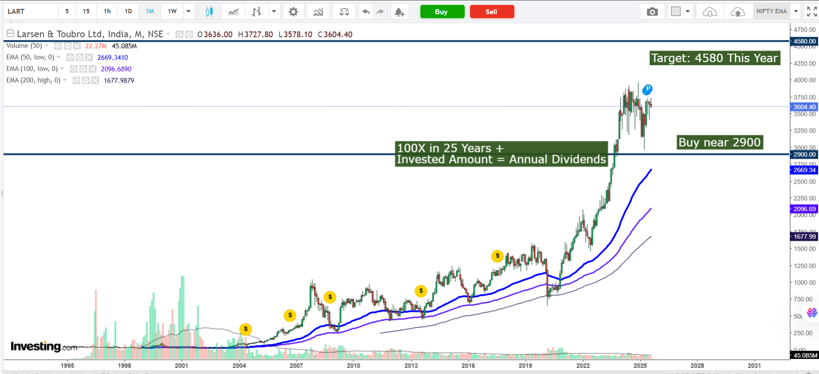Open Volume indicator settings gear

(x=67, y=46)
